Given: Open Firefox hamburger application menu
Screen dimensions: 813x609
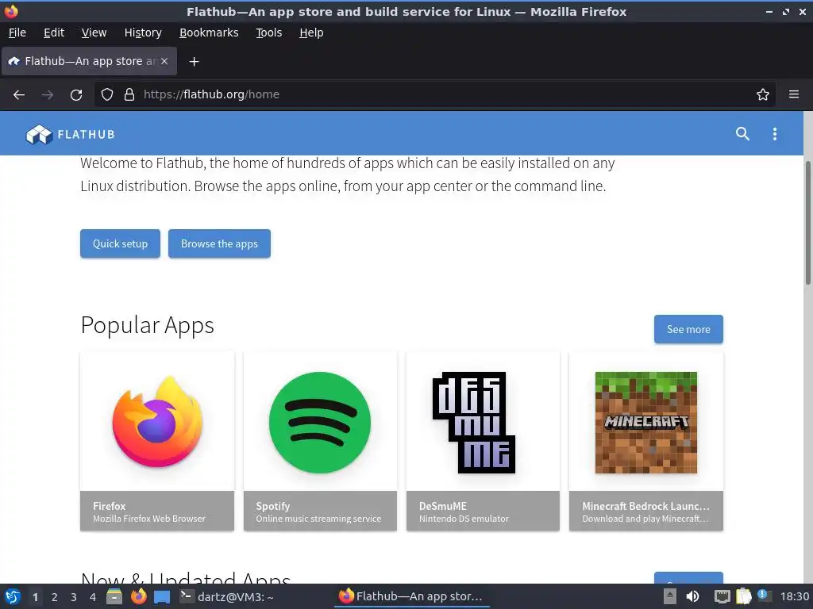Looking at the screenshot, I should 794,94.
